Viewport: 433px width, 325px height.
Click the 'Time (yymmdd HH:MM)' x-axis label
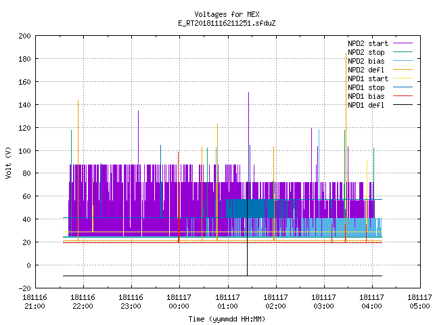click(x=227, y=319)
